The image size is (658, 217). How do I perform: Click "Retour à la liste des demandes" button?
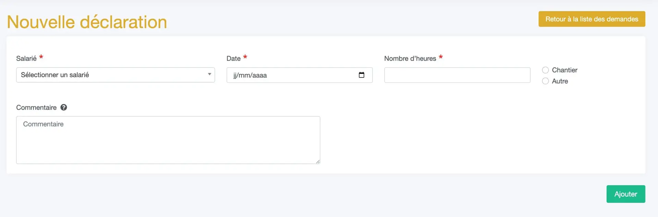(592, 19)
